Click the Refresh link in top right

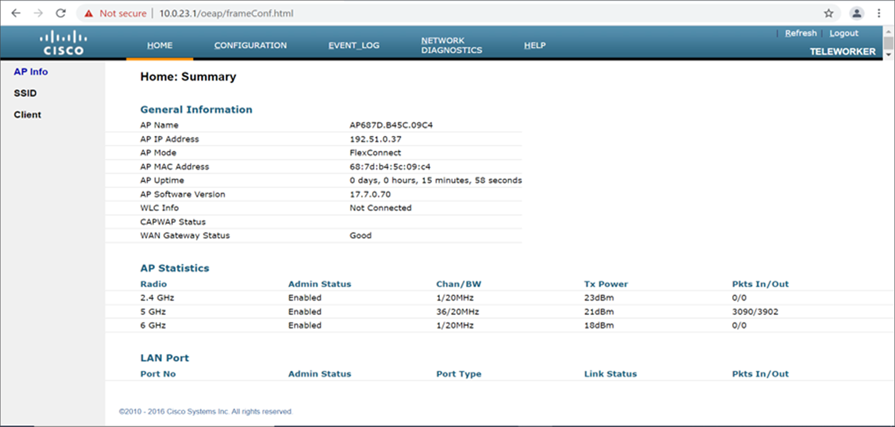click(x=801, y=33)
